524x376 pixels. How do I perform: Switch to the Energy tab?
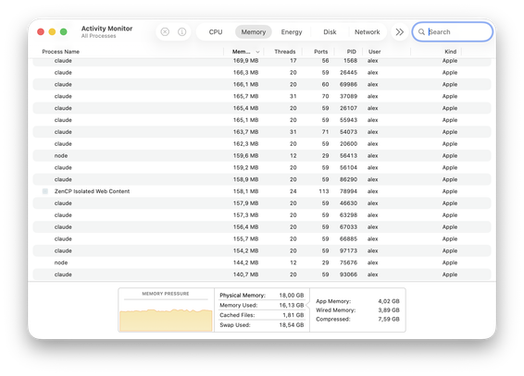click(x=292, y=32)
